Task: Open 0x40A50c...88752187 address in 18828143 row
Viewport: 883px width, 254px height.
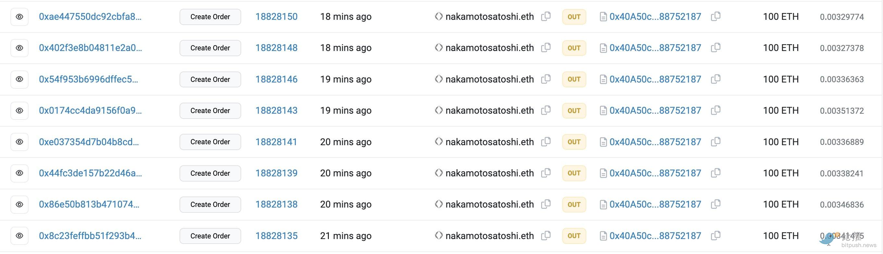Action: 655,110
